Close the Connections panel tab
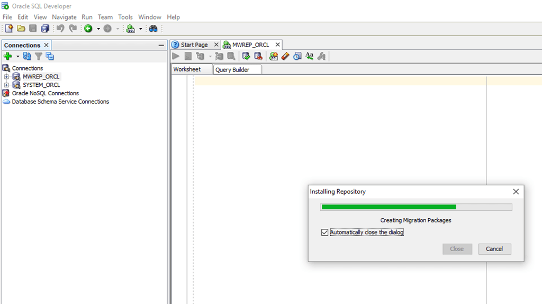 coord(46,46)
